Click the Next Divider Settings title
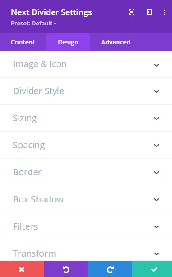 click(x=51, y=12)
